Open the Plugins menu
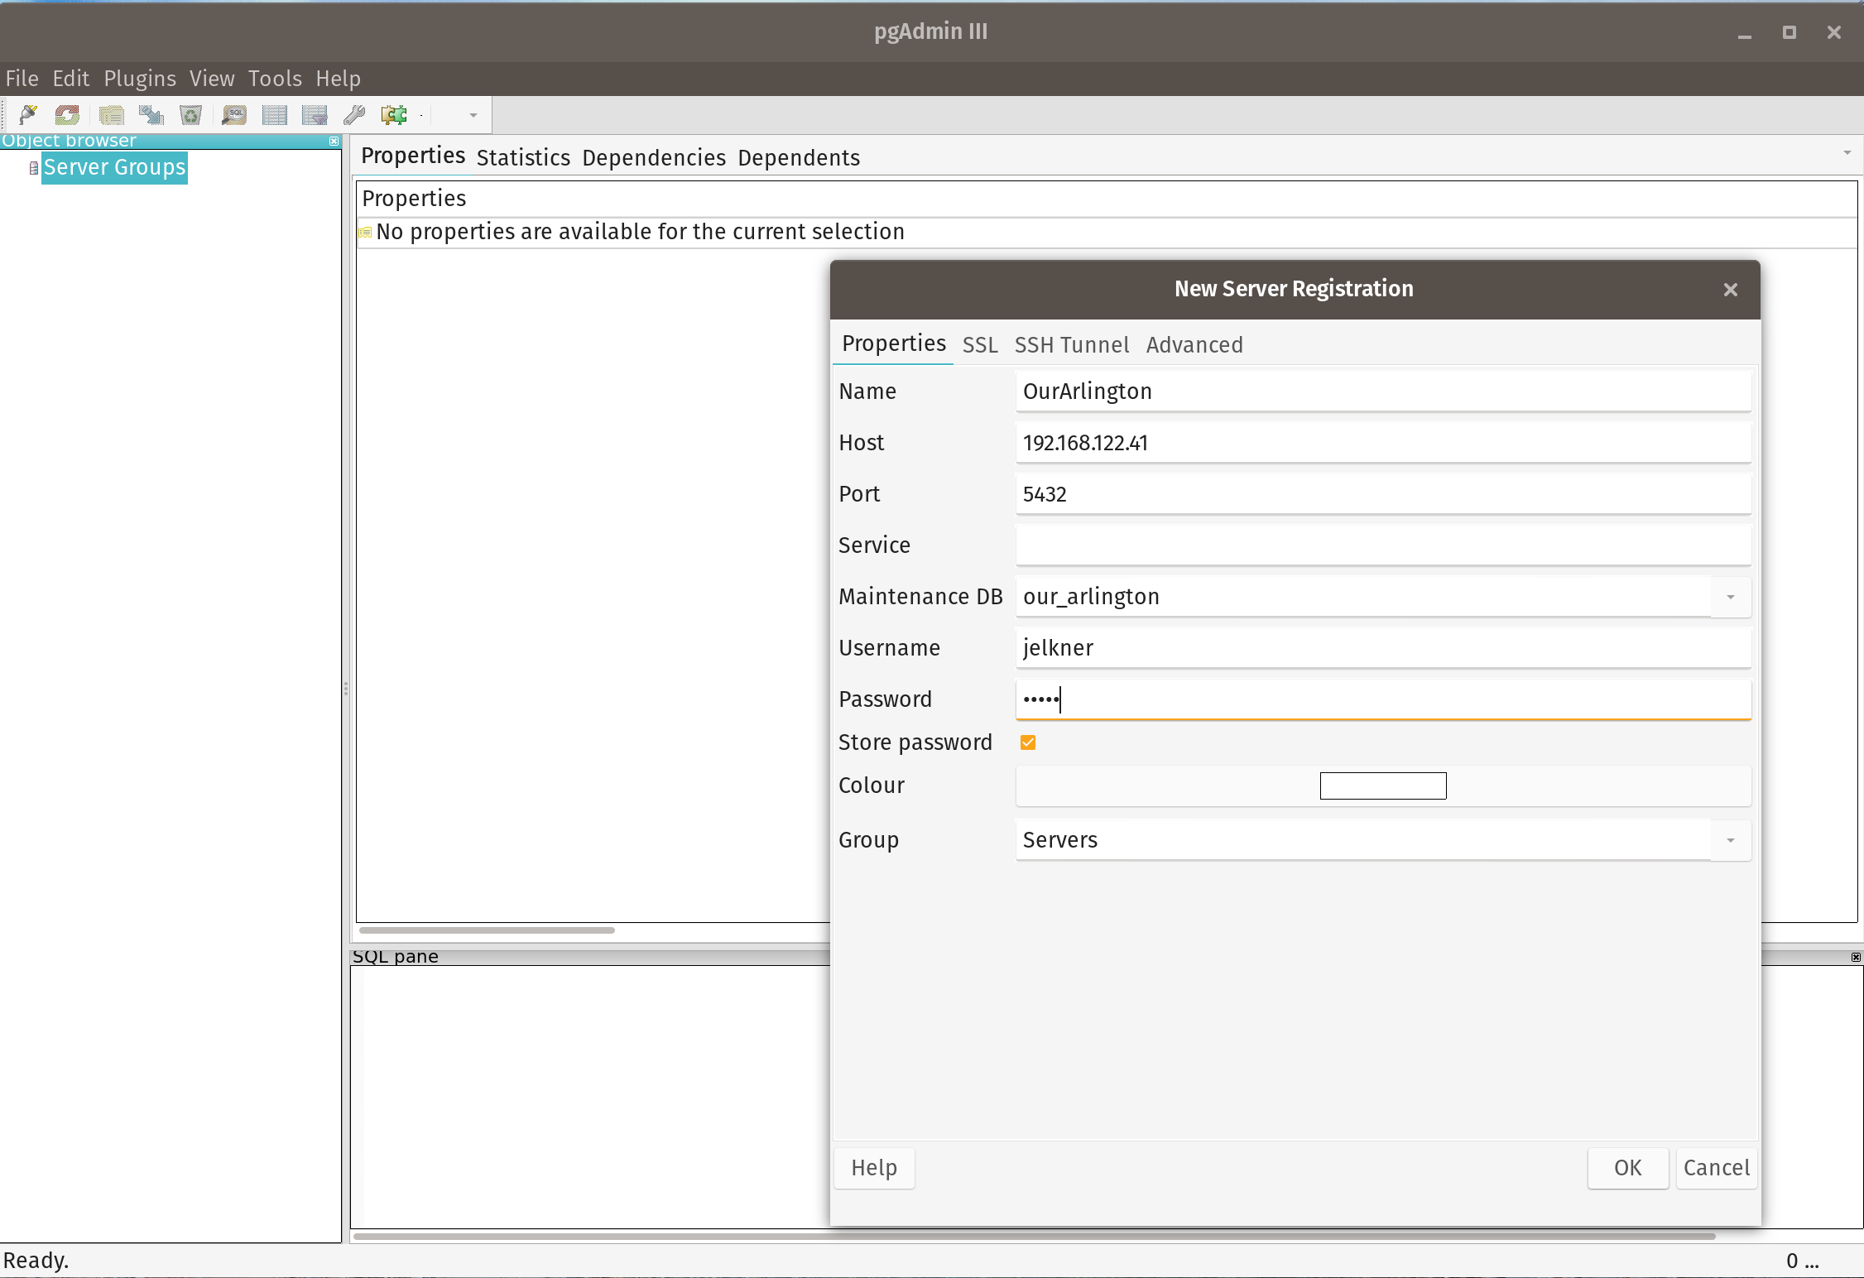Viewport: 1864px width, 1278px height. (140, 79)
